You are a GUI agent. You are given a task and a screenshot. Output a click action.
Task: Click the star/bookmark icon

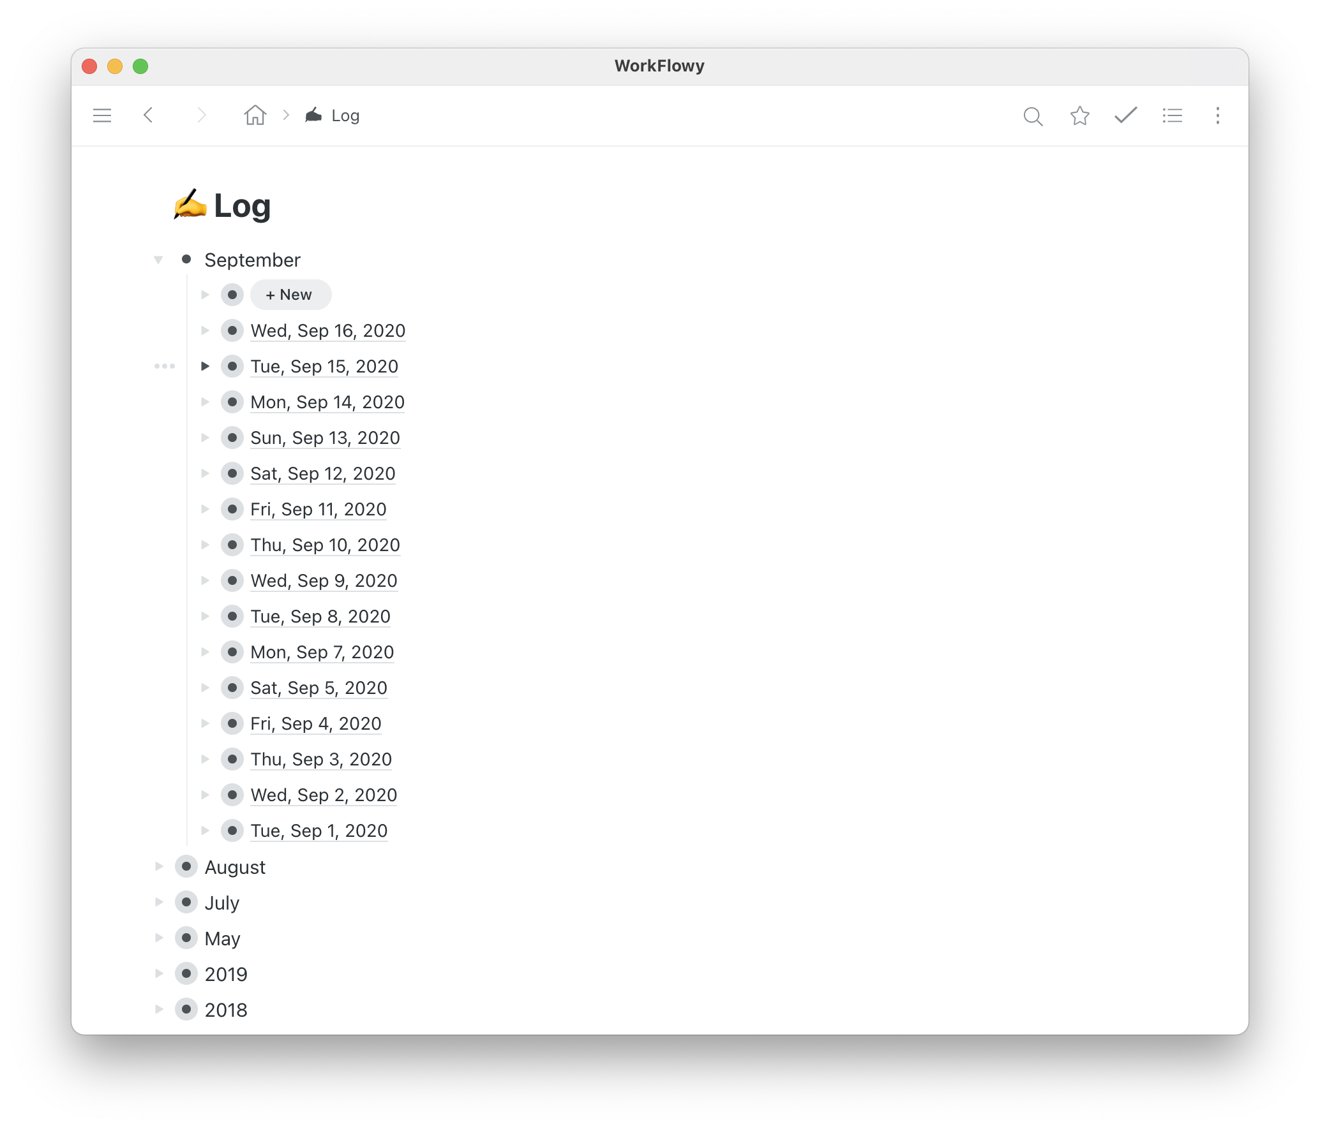pyautogui.click(x=1078, y=114)
